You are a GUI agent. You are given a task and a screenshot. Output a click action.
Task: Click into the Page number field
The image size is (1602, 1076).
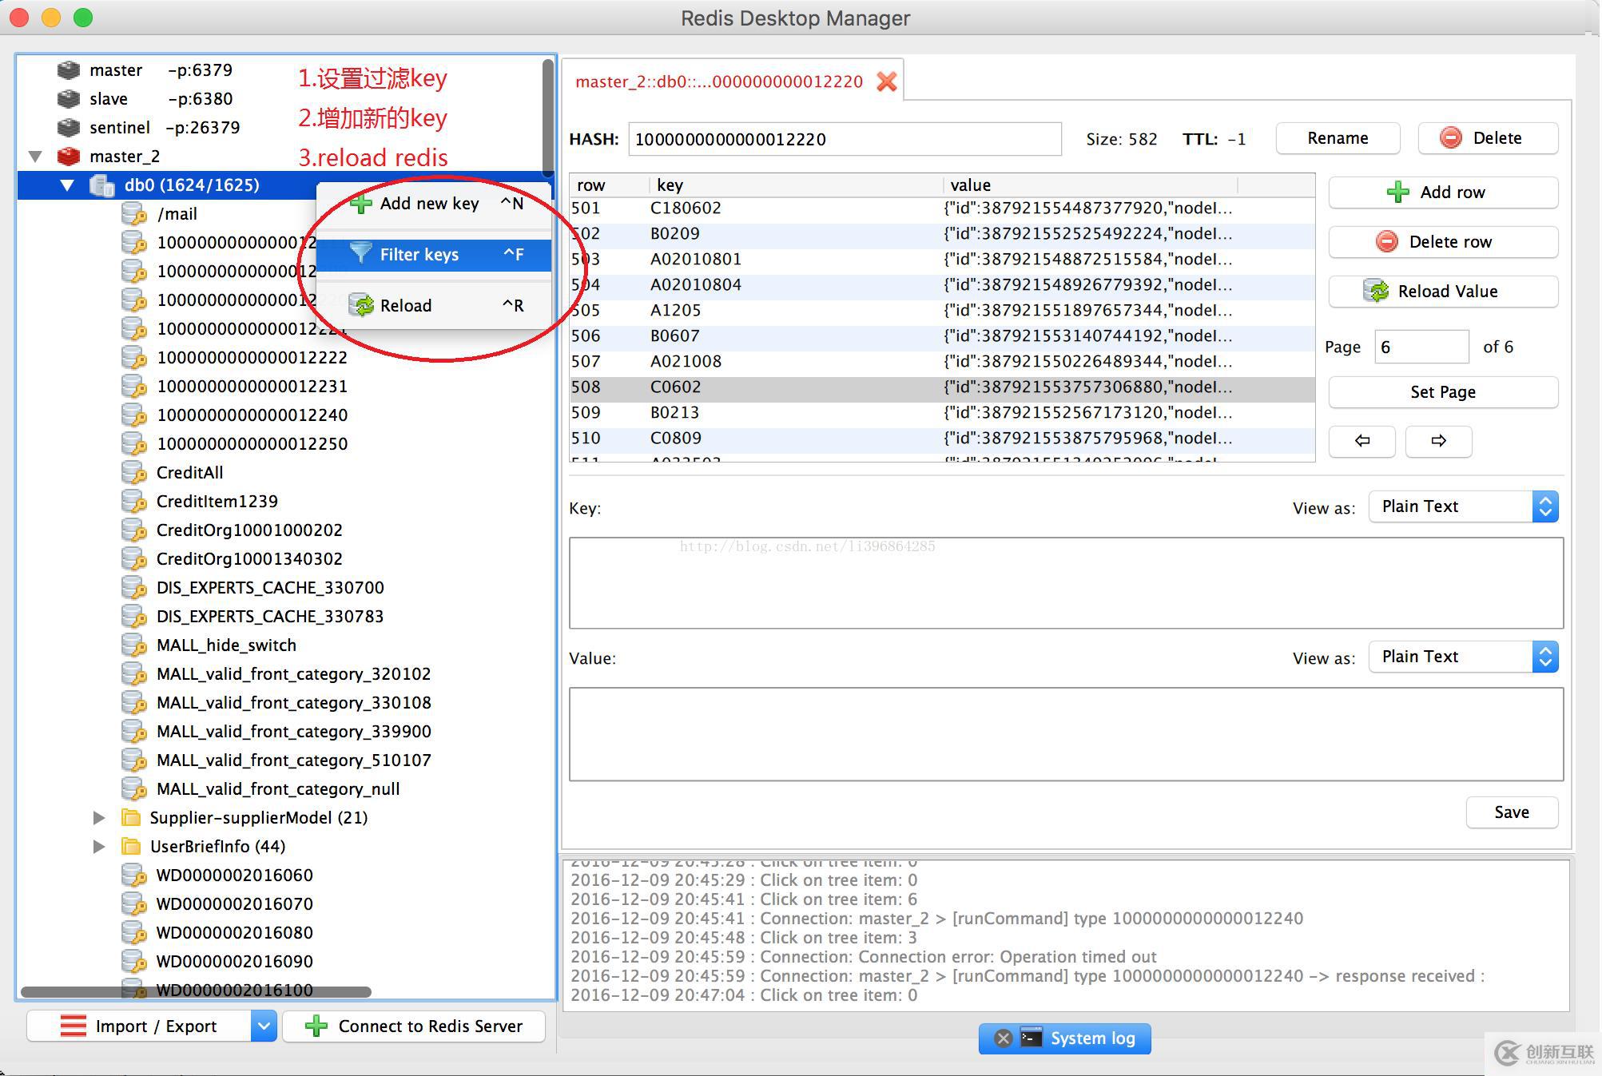(1421, 347)
